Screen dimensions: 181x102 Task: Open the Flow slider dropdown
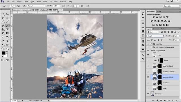pos(78,6)
